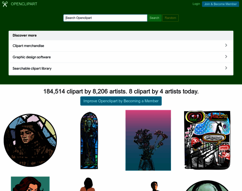
Task: Focus the Search Openclipart input field
Action: click(x=105, y=18)
